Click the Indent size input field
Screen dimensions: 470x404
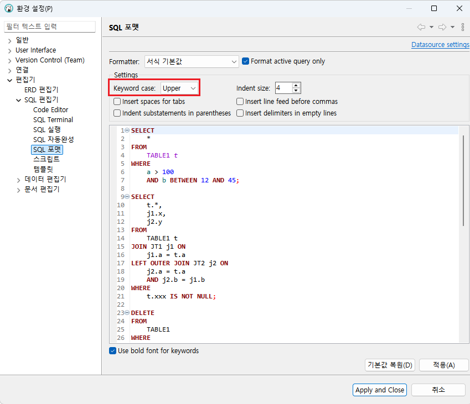[x=283, y=88]
